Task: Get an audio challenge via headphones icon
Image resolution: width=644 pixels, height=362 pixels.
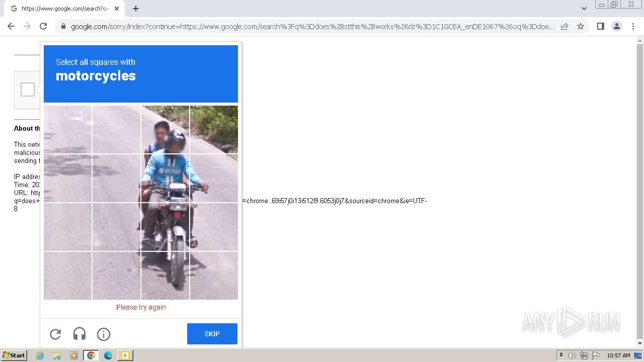Action: pos(79,334)
